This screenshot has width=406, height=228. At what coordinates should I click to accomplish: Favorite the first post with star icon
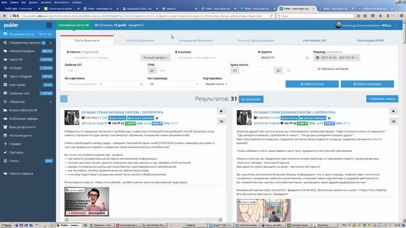(x=221, y=111)
